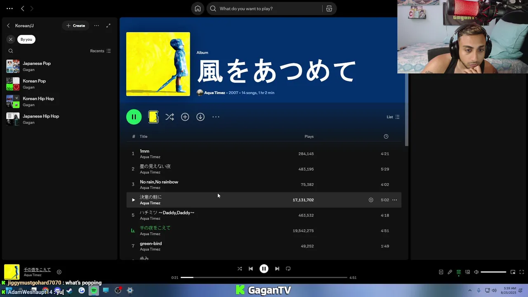Toggle shuffle in the player bar
Viewport: 528px width, 297px height.
pyautogui.click(x=240, y=269)
